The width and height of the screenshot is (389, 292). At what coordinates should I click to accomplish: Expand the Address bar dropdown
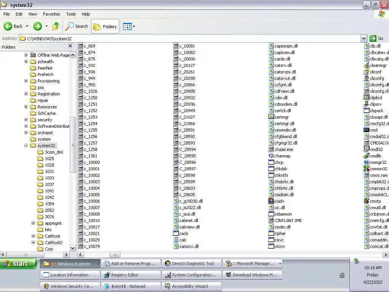pyautogui.click(x=364, y=38)
